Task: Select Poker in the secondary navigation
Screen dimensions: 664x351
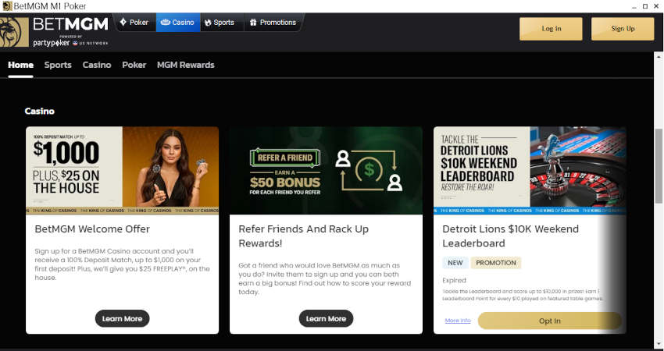Action: 134,65
